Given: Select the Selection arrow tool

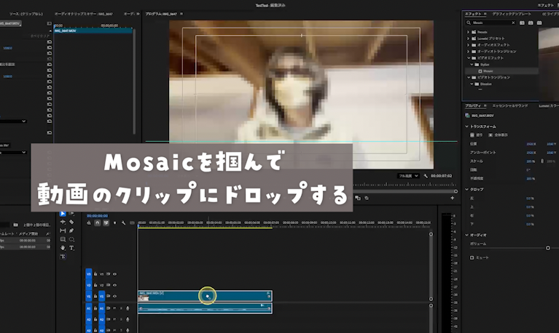Looking at the screenshot, I should [63, 214].
